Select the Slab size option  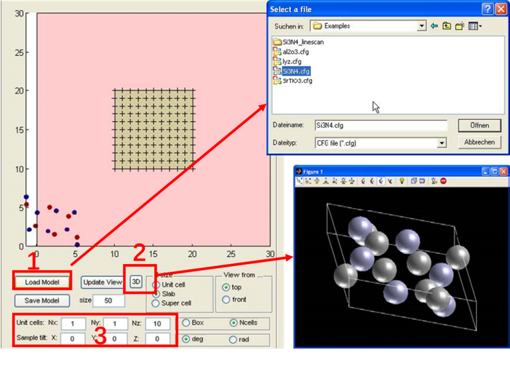pyautogui.click(x=156, y=294)
